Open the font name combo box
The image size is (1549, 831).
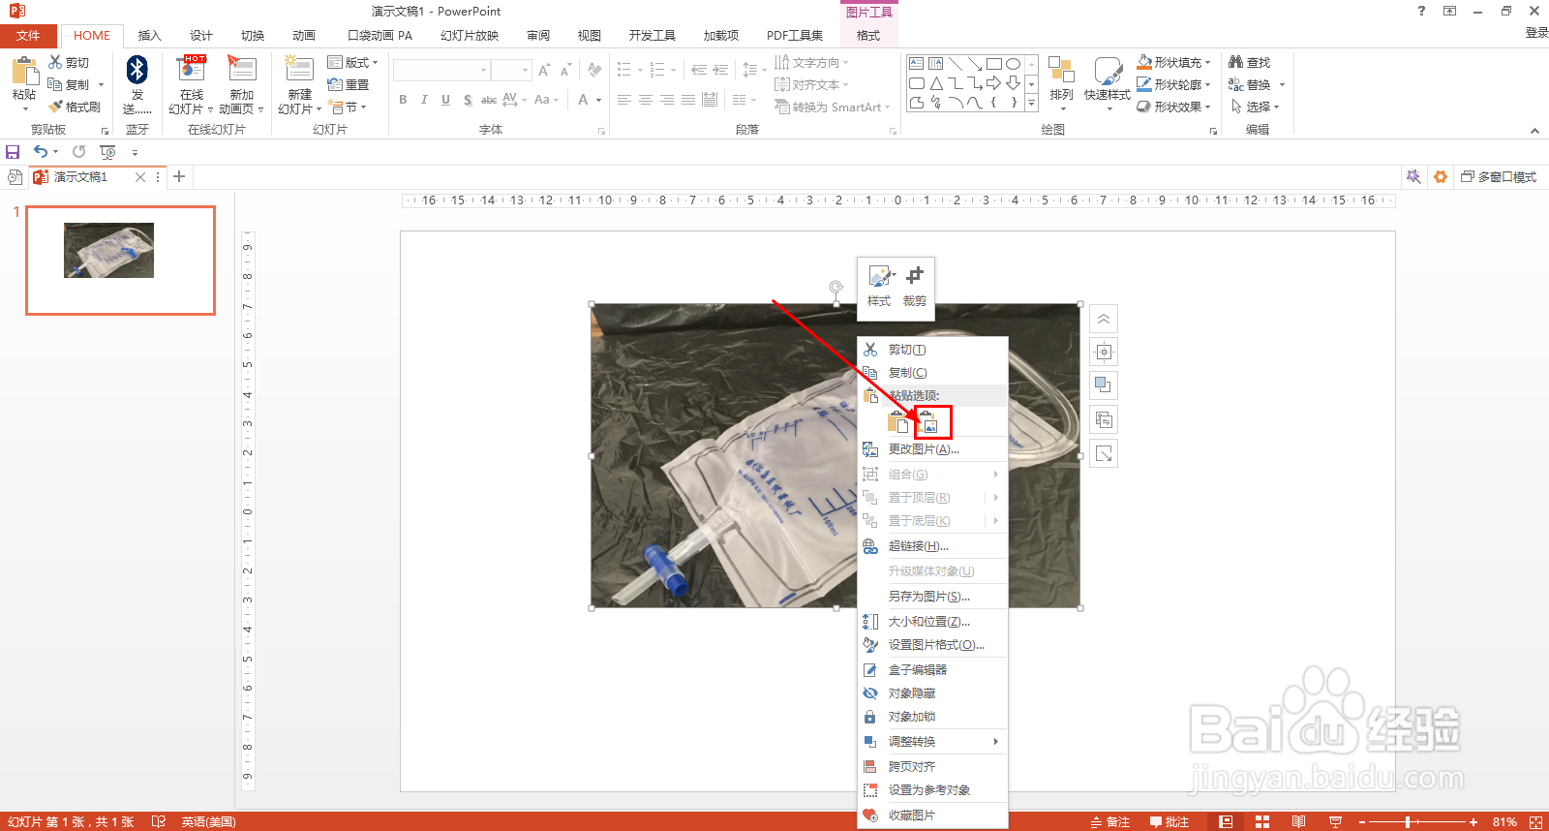click(x=441, y=70)
